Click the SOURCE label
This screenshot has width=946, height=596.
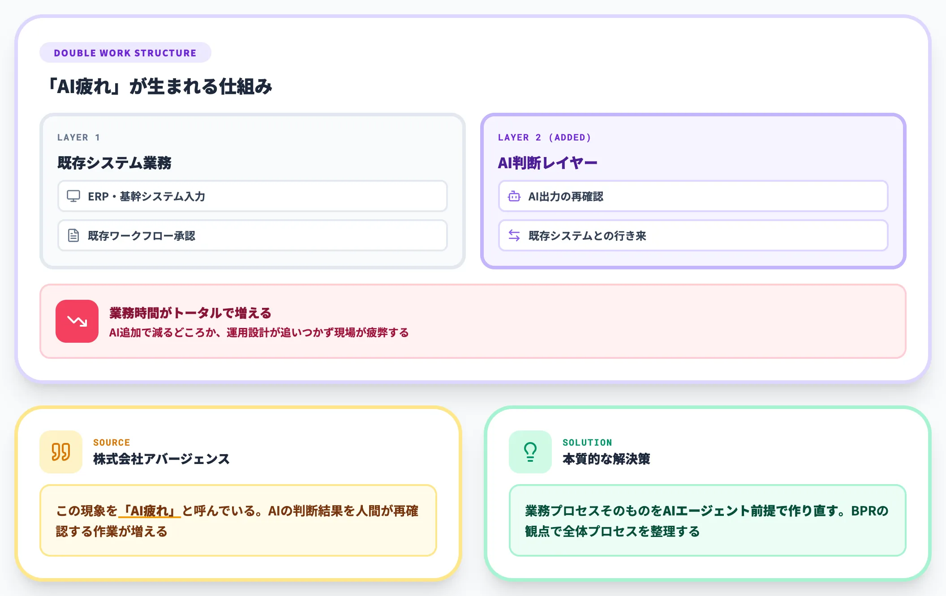tap(112, 443)
